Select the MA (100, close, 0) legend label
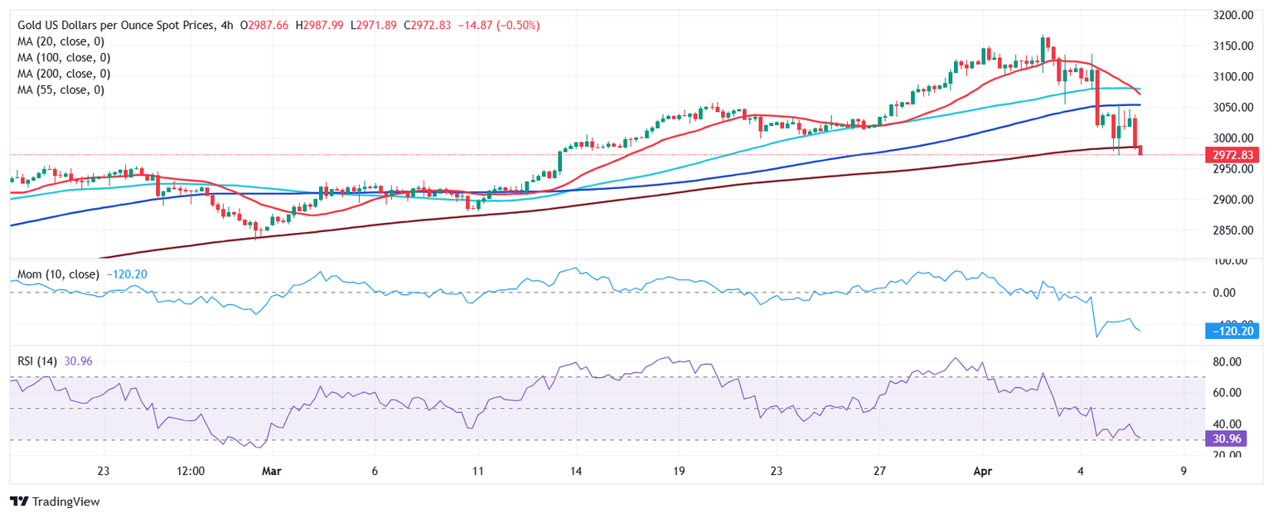 pos(64,57)
